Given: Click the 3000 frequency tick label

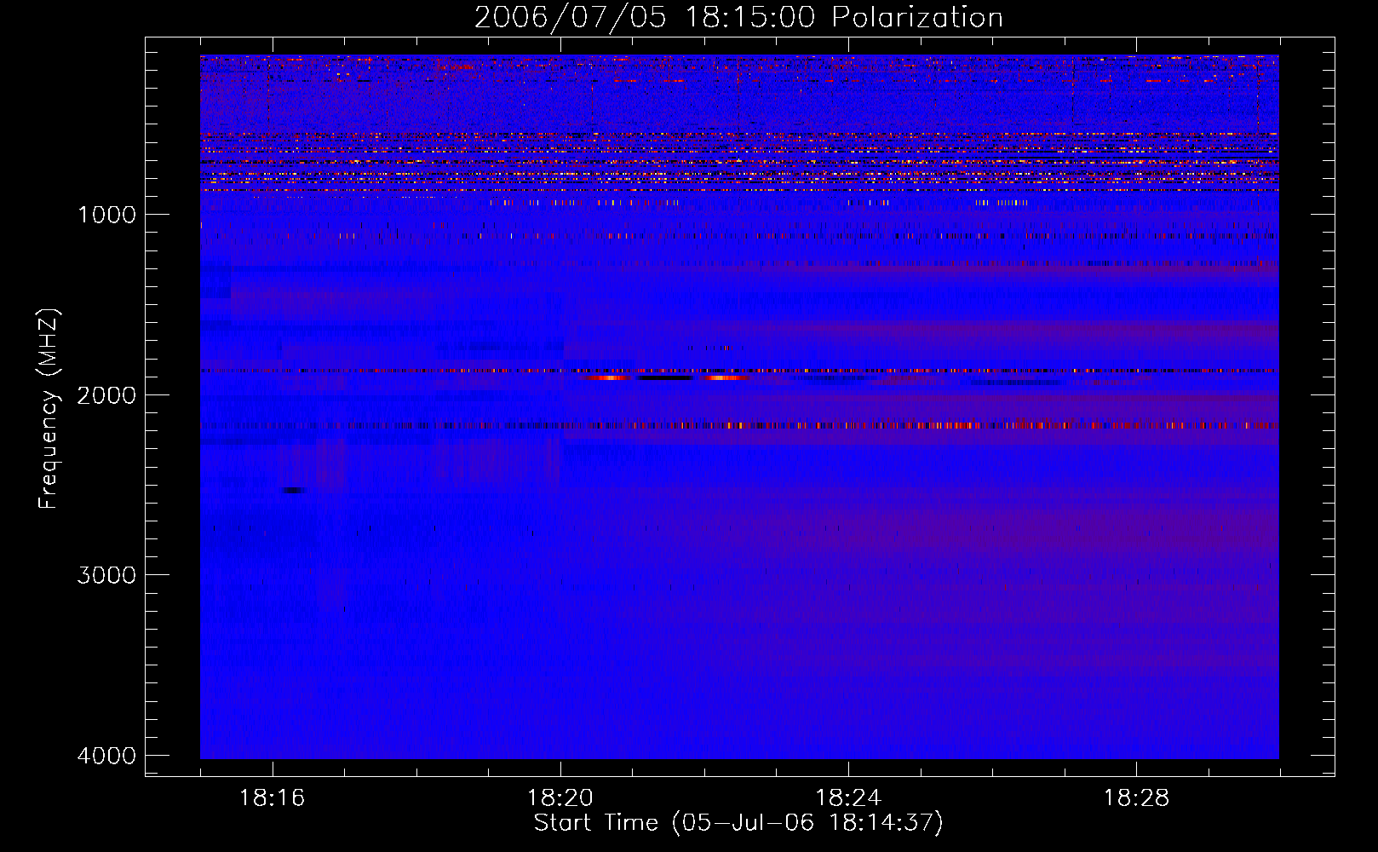Looking at the screenshot, I should click(106, 575).
